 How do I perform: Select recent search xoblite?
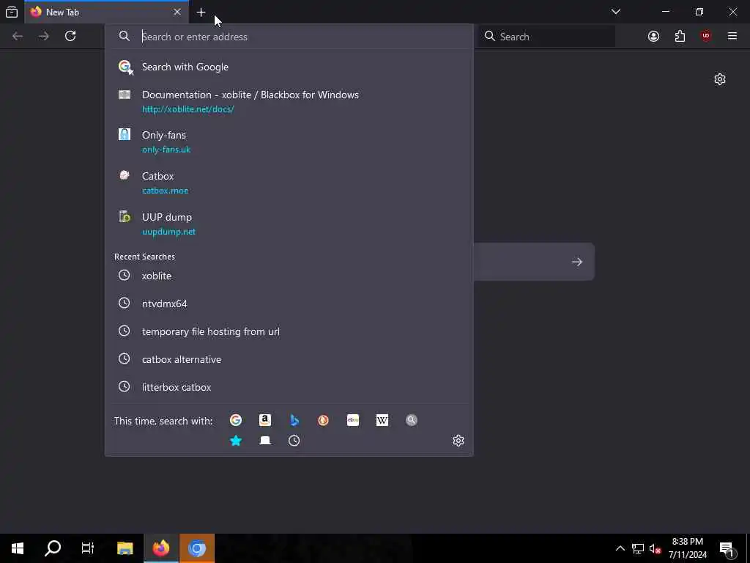[x=289, y=276]
